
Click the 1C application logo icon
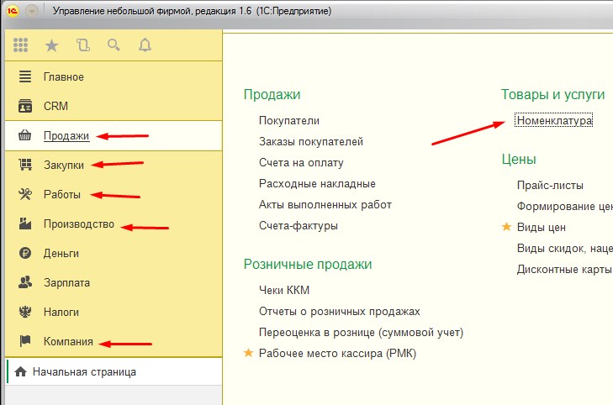pos(13,12)
